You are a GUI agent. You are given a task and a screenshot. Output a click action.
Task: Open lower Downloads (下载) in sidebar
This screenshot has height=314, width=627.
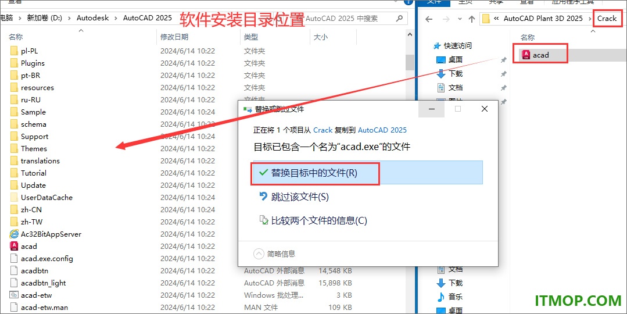(x=456, y=283)
